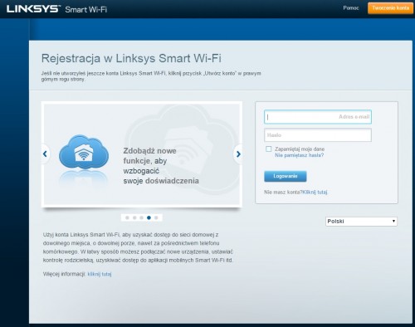Select the second carousel dot
The image size is (415, 327).
134,217
